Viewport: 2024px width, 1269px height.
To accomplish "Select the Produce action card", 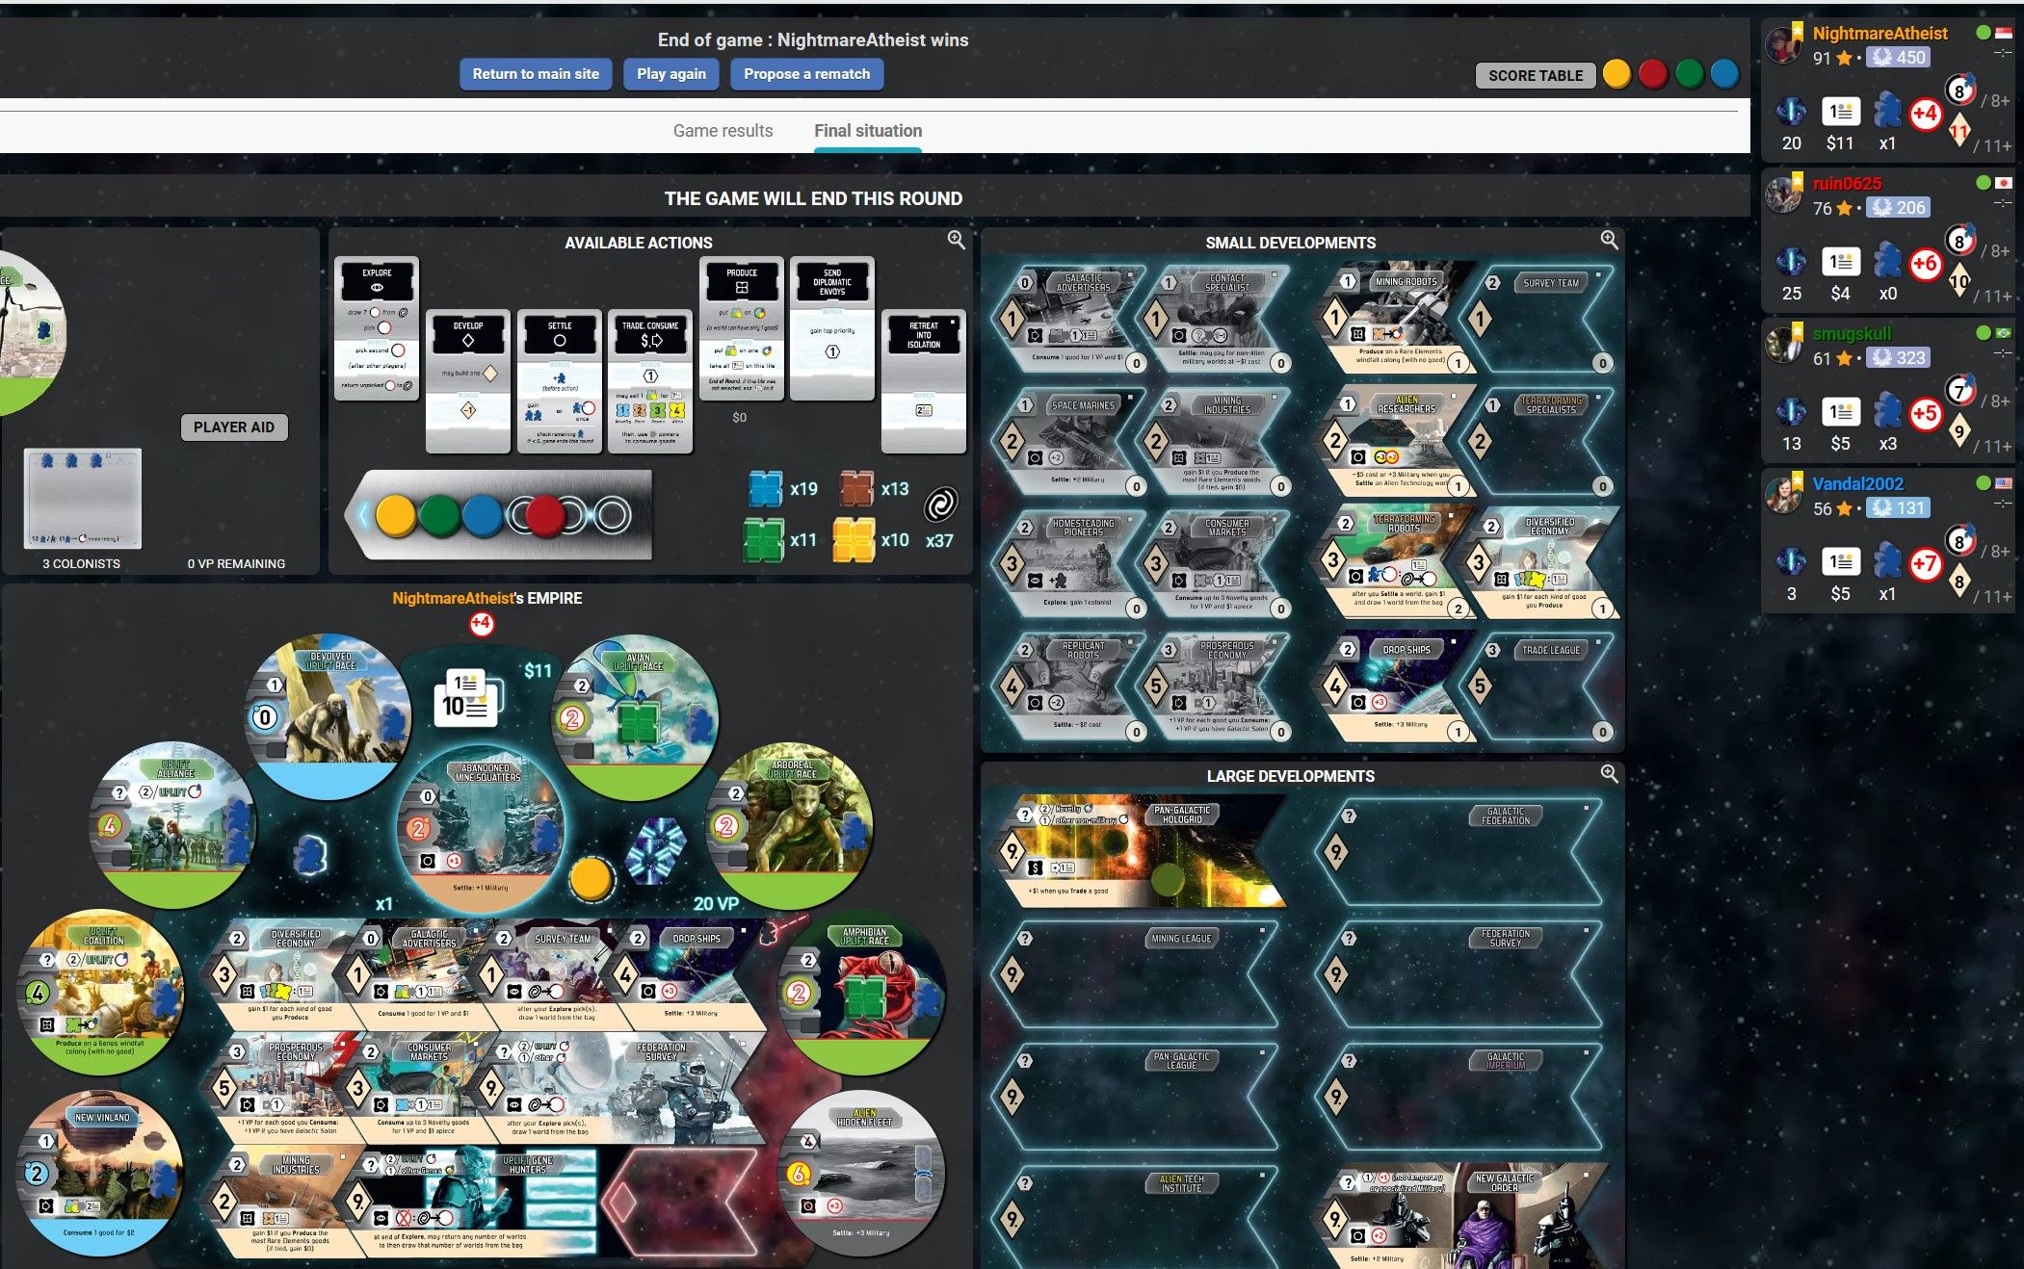I will (x=742, y=328).
